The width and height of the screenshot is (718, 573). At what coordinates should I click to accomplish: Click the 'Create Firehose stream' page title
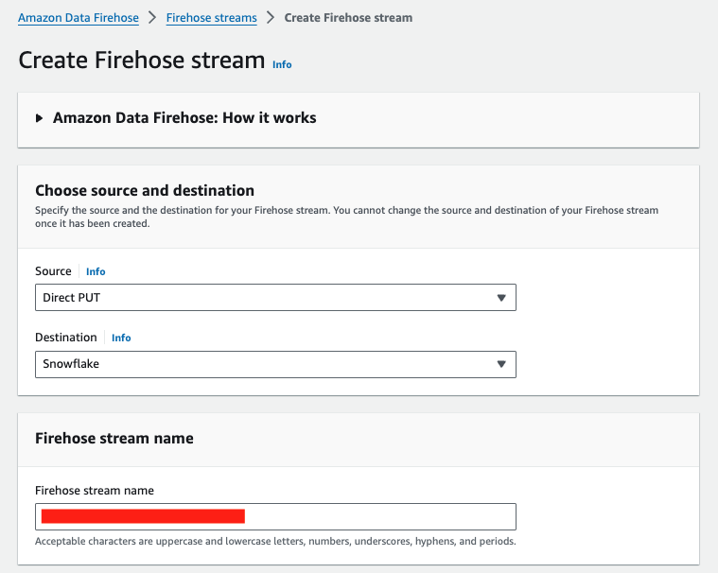coord(142,61)
